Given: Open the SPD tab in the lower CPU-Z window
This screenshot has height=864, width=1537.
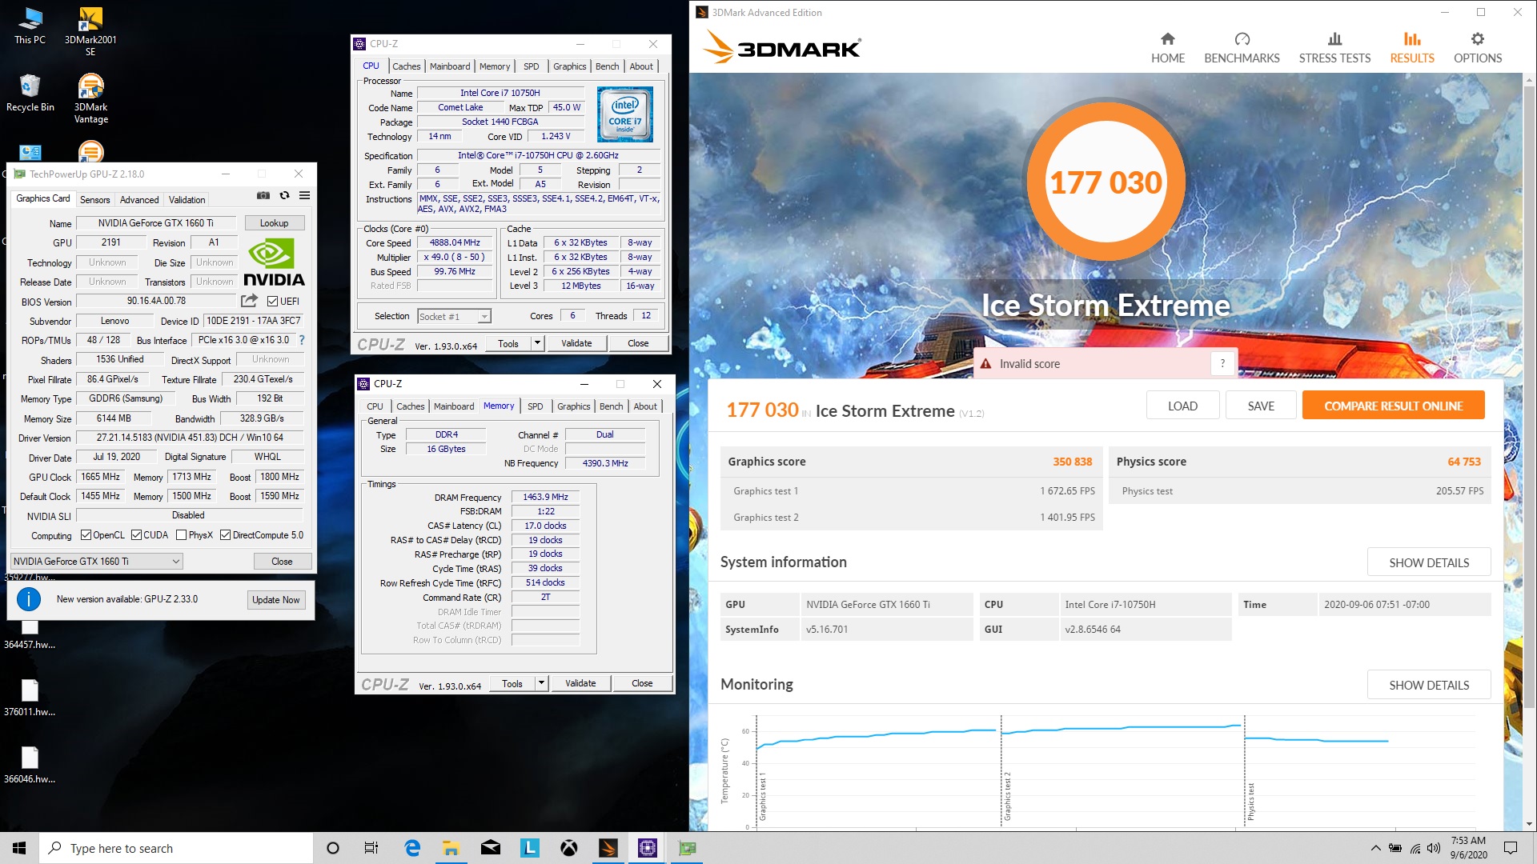Looking at the screenshot, I should (536, 406).
